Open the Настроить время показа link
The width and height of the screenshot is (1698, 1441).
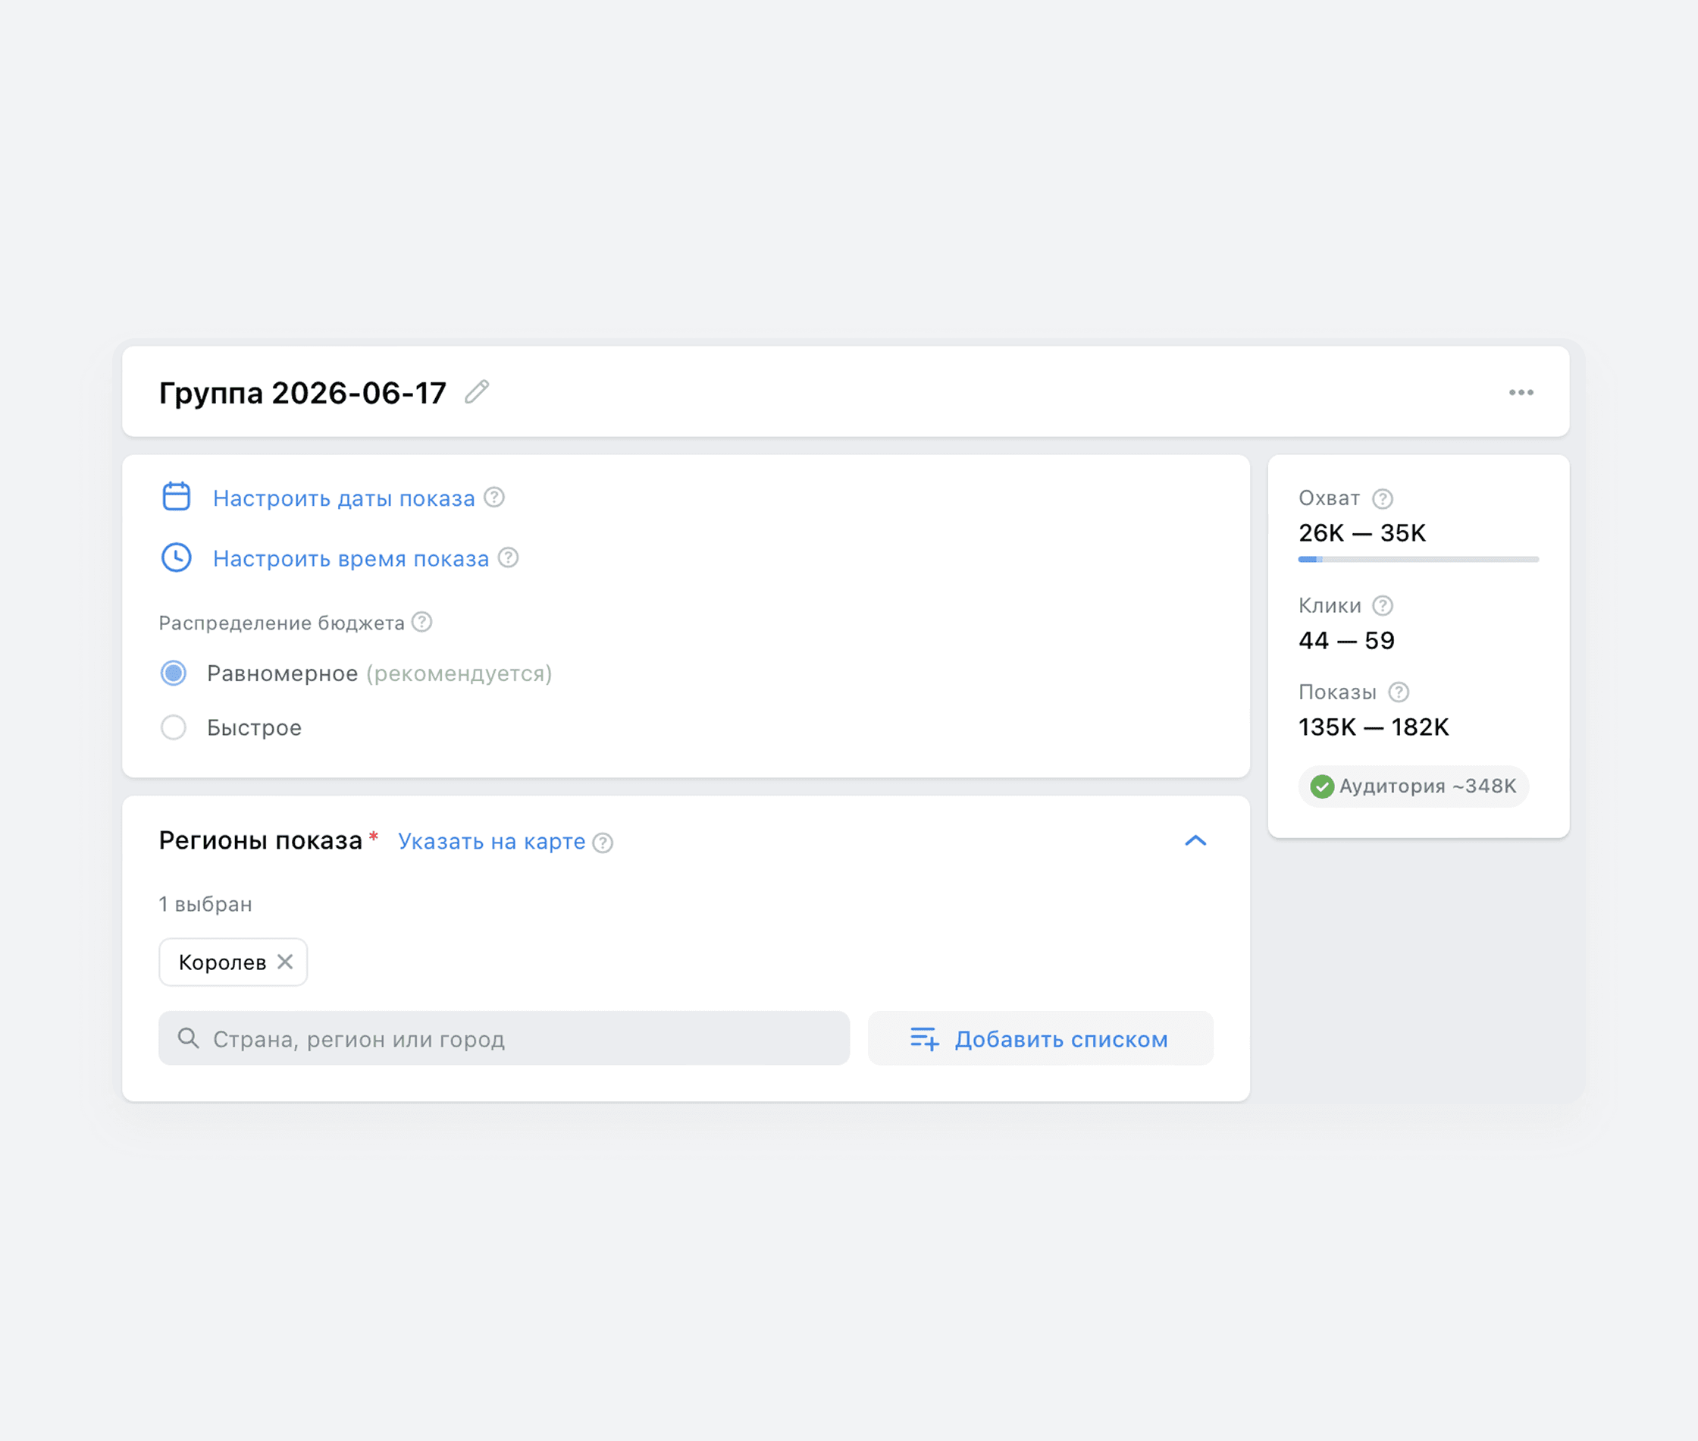[x=351, y=559]
